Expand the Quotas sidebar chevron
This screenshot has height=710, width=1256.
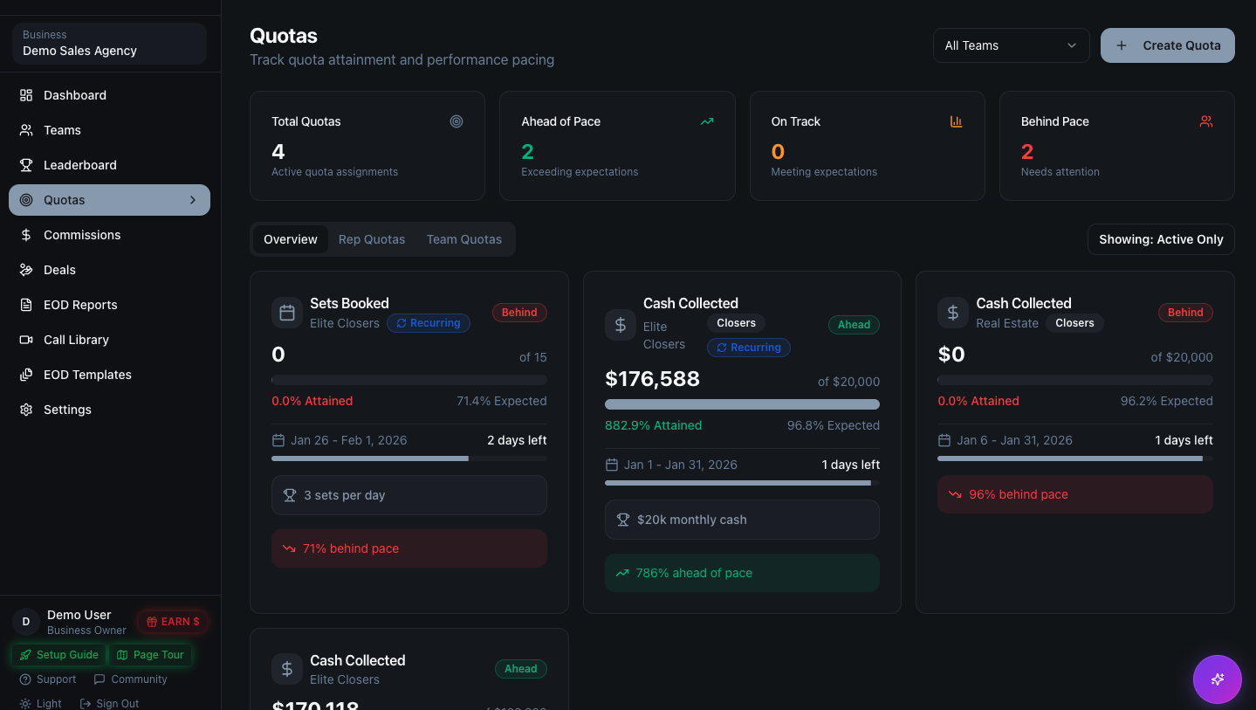[x=192, y=200]
